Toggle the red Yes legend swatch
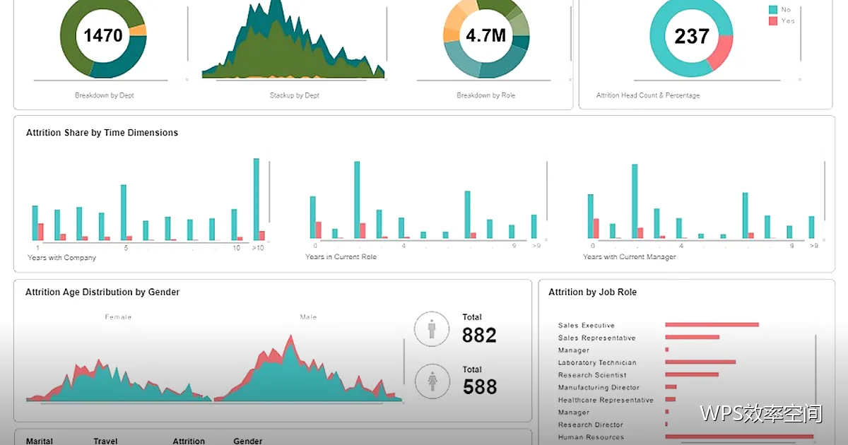Viewport: 848px width, 445px height. point(773,20)
